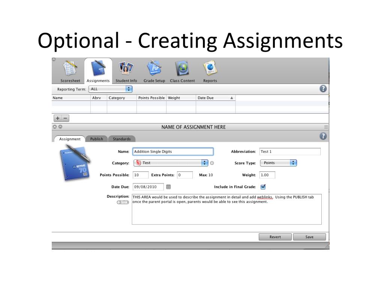Toggle Include in Final Grade checkbox
384x288 pixels.
[263, 187]
